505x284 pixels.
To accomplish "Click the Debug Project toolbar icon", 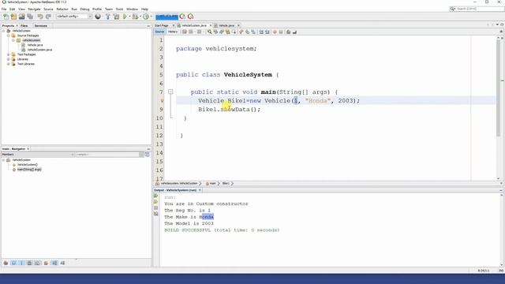I will click(135, 17).
